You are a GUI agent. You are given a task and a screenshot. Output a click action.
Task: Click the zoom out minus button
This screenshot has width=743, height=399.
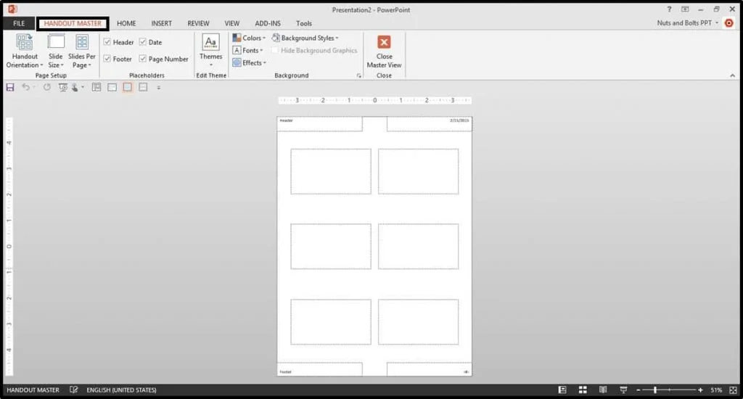click(639, 390)
